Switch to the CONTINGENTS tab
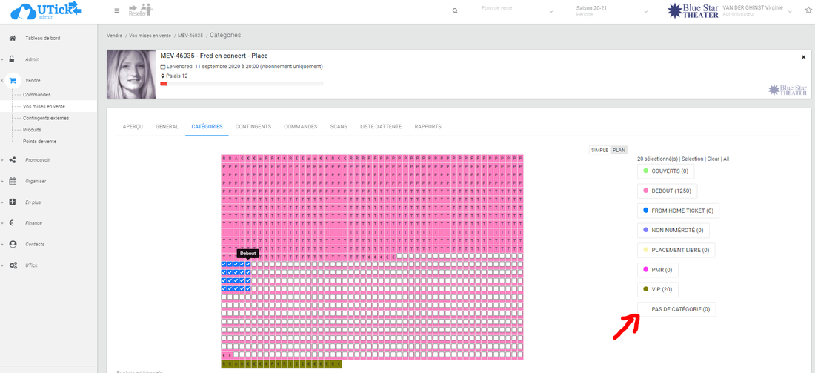Viewport: 815px width, 373px height. pyautogui.click(x=253, y=127)
